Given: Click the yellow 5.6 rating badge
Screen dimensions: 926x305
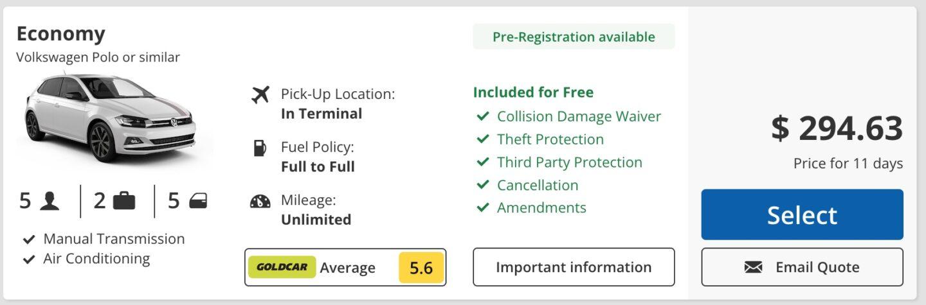Looking at the screenshot, I should pos(421,268).
